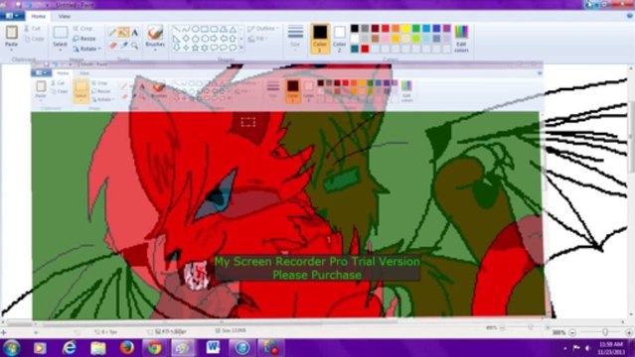
Task: Pick the Oval shape
Action: pos(195,29)
